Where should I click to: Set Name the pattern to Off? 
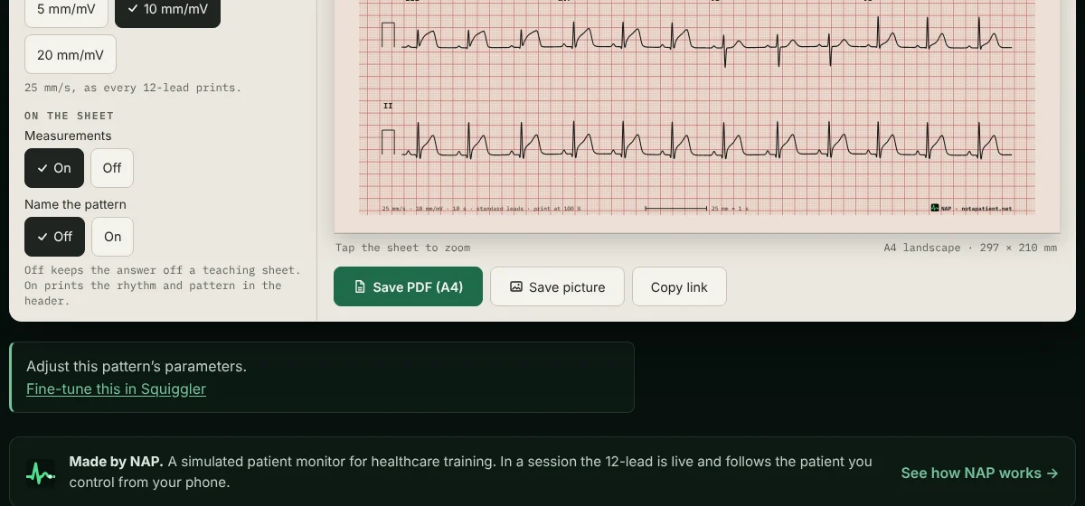tap(54, 237)
